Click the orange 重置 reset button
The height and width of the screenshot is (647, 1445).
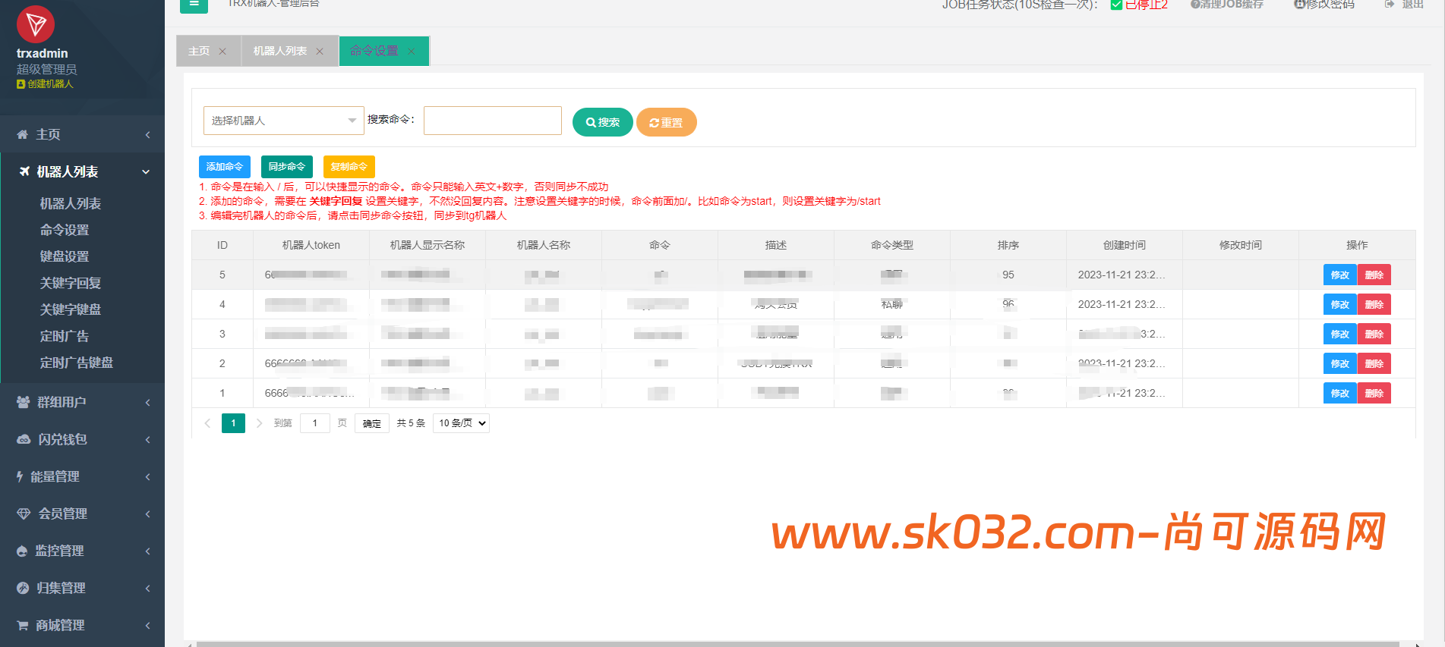pos(666,122)
